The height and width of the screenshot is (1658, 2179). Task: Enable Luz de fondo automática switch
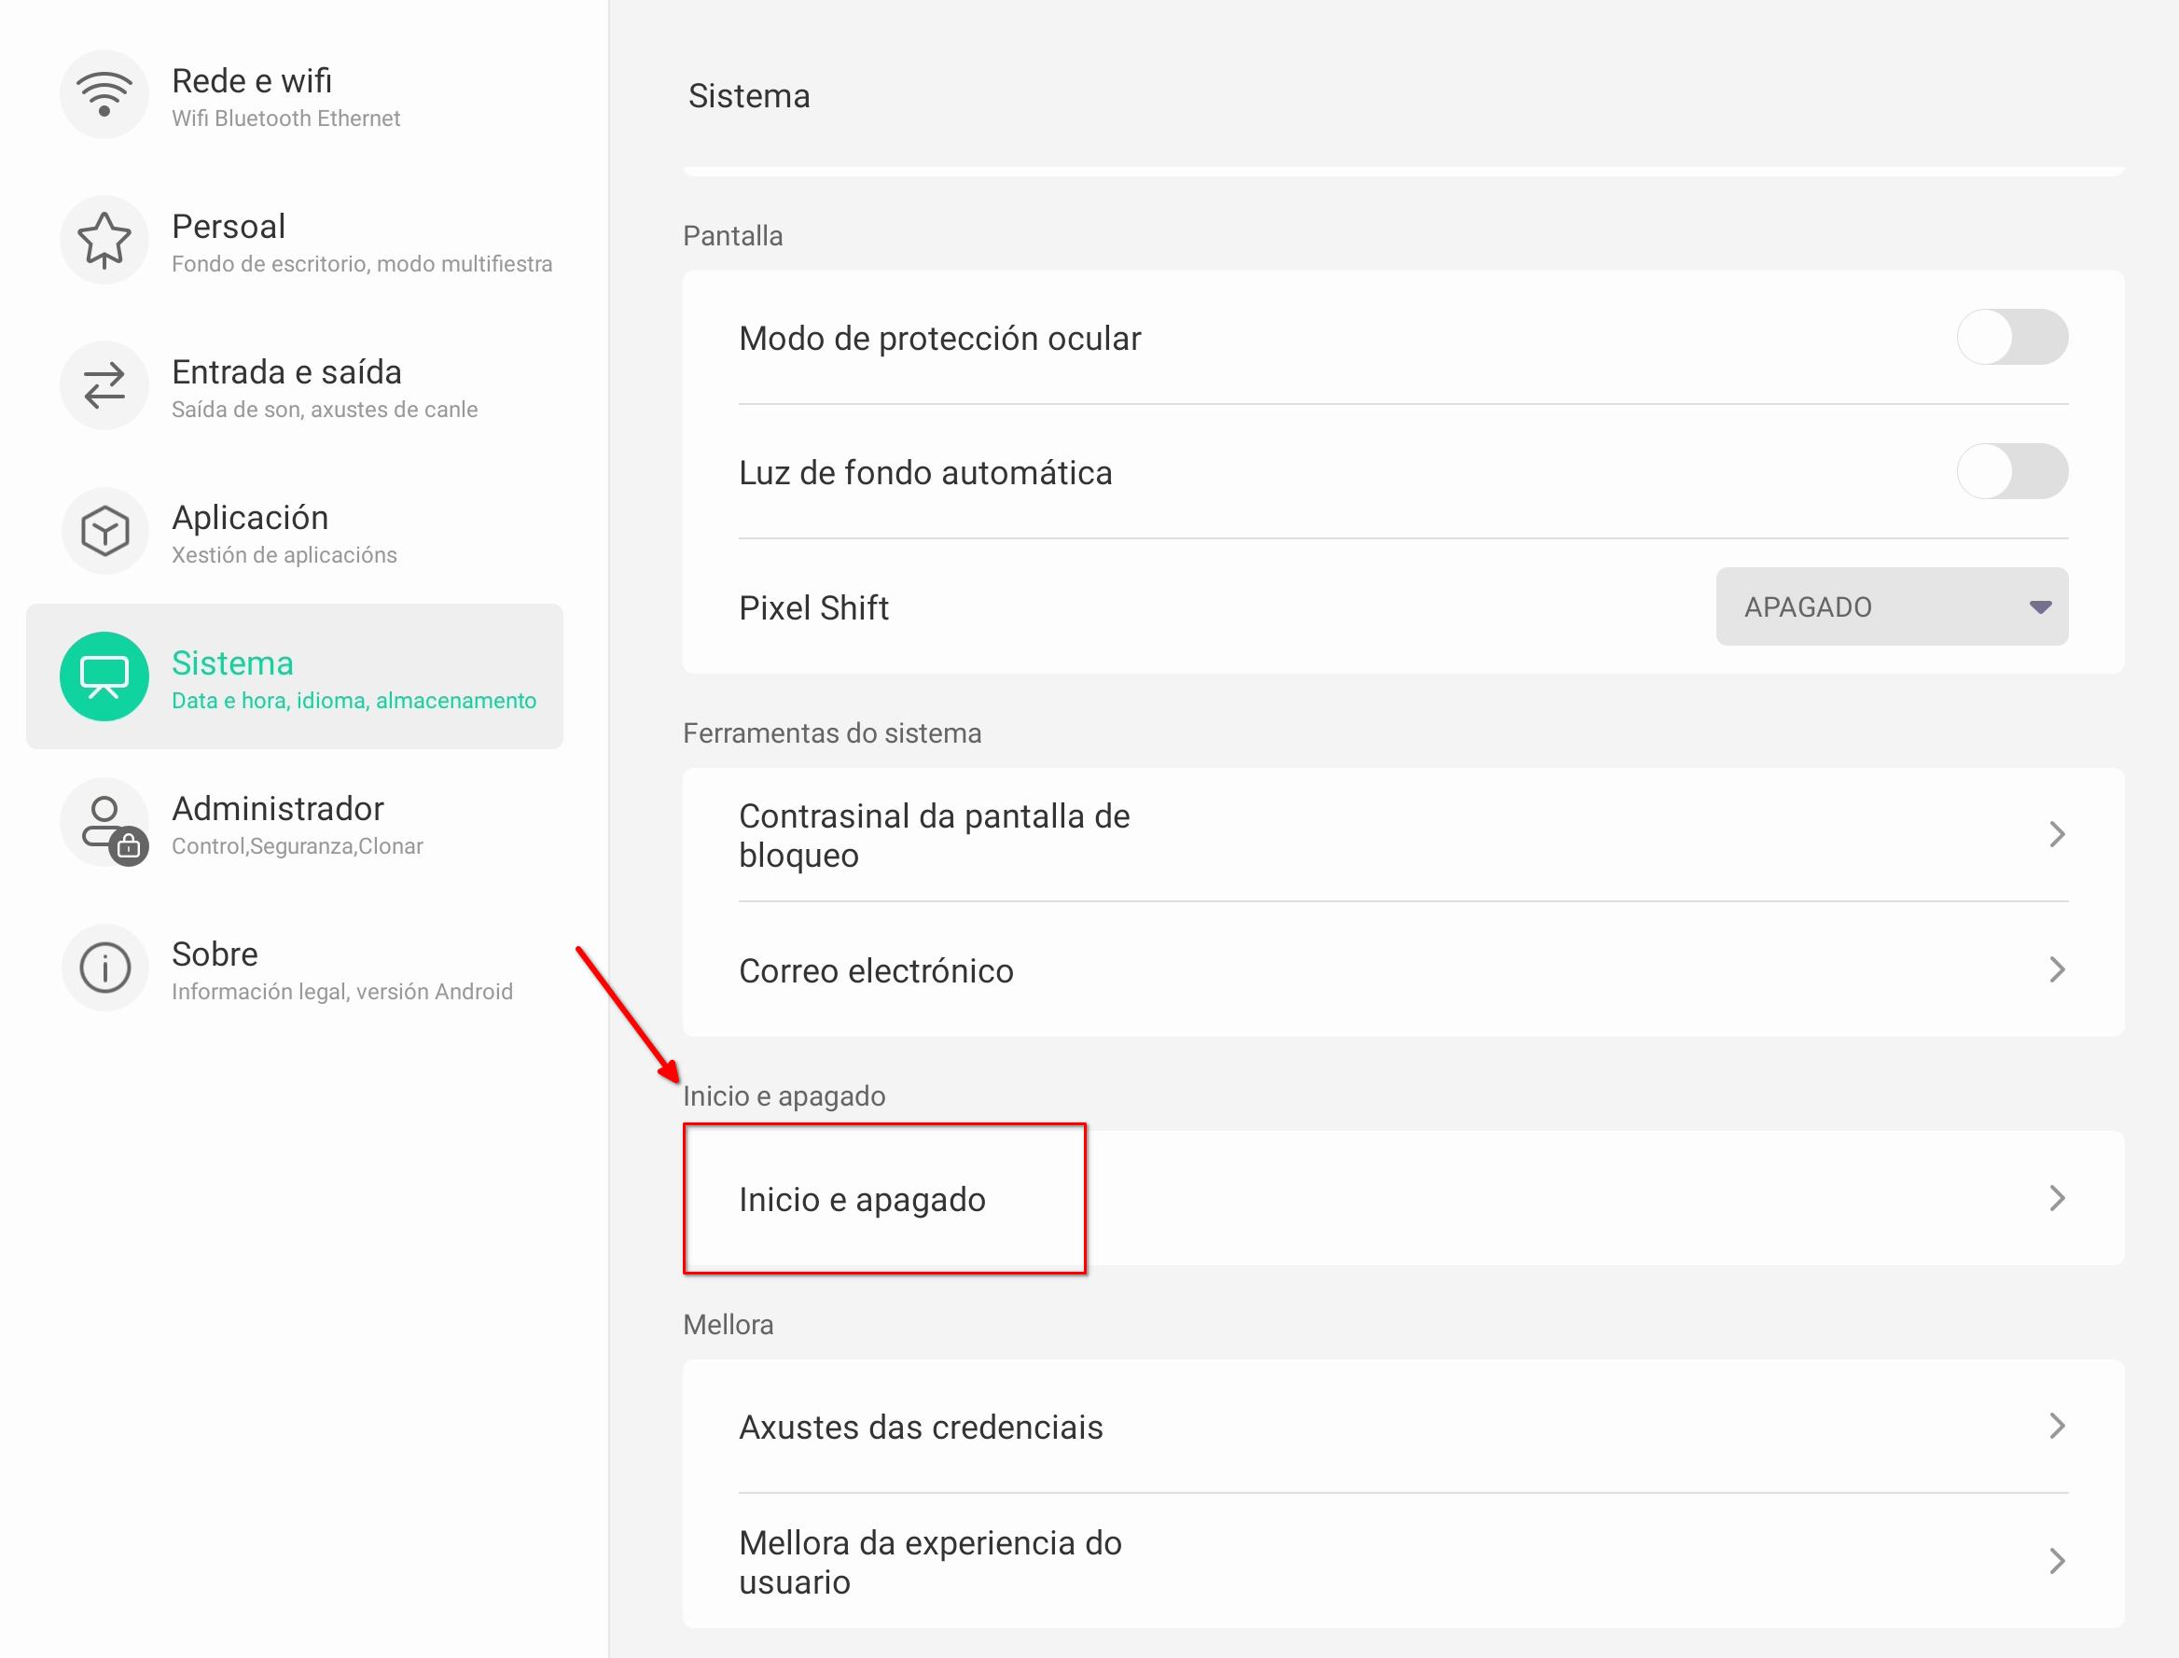(x=2011, y=472)
